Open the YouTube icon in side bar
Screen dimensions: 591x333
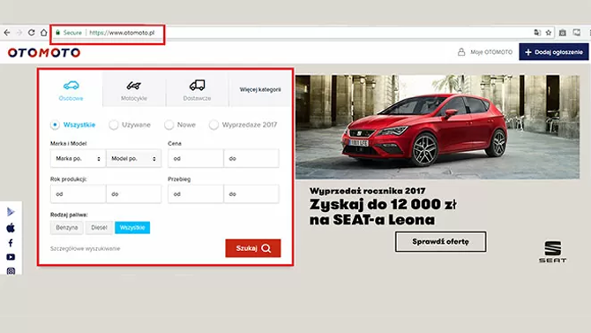tap(11, 257)
